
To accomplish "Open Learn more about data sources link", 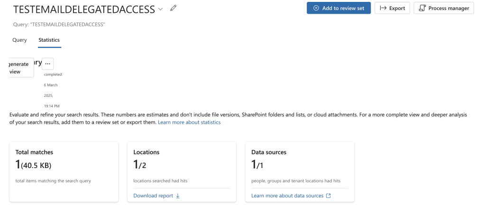I will click(x=287, y=196).
